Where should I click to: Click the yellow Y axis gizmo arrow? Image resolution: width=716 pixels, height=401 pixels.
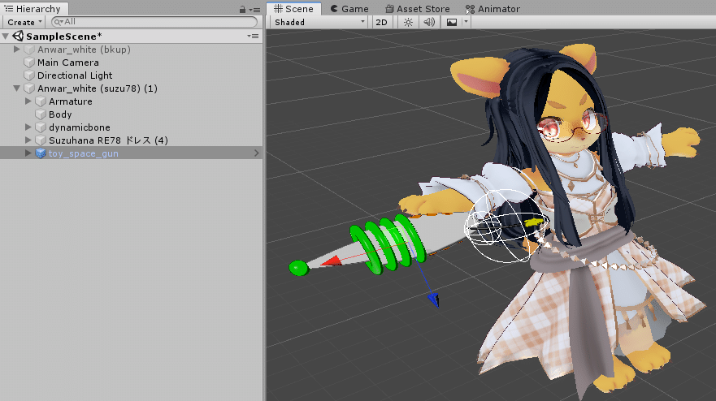(536, 222)
